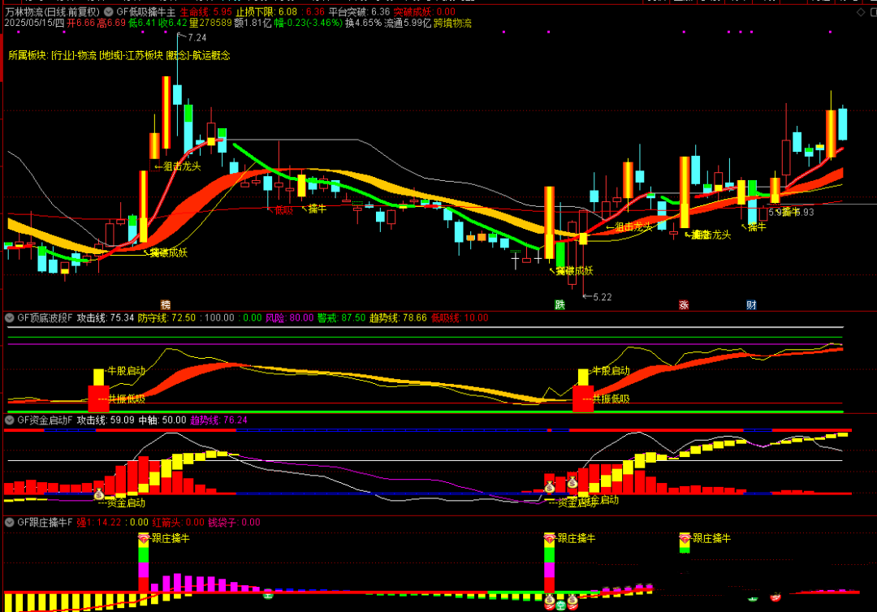Toggle the GF顶底波段F panel circle button

pos(10,318)
